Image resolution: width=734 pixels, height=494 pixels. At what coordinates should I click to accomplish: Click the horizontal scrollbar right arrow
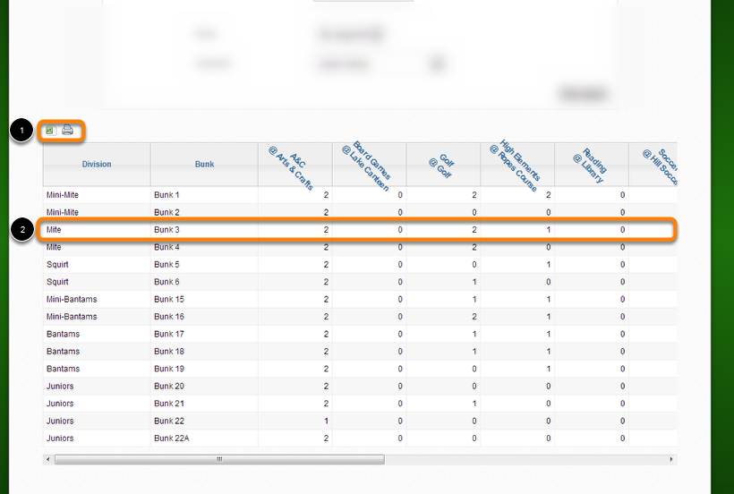pos(671,459)
